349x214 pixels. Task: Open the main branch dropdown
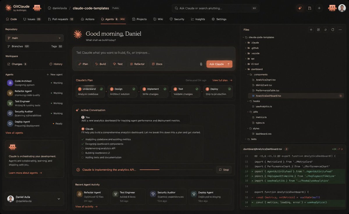click(x=34, y=38)
